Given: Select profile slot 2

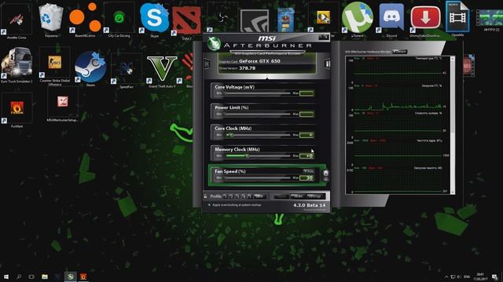Looking at the screenshot, I should 231,196.
